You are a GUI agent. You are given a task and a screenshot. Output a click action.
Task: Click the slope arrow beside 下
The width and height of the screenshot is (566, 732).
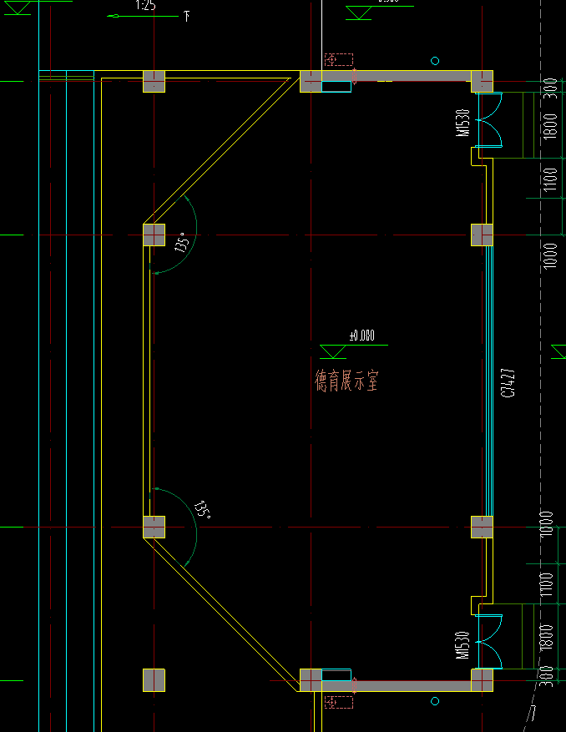pos(143,17)
